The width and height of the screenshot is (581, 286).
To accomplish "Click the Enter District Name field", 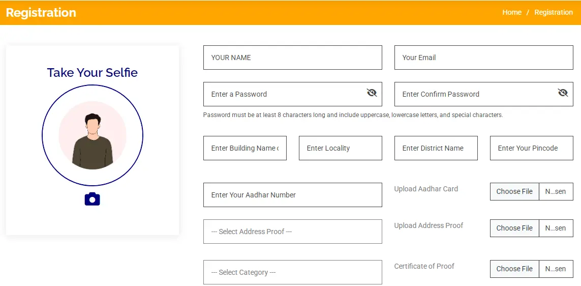I will click(x=436, y=148).
